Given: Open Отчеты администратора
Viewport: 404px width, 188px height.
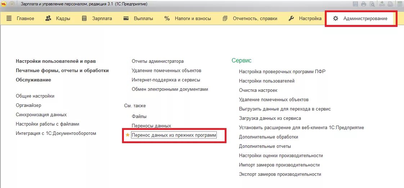Looking at the screenshot, I should pyautogui.click(x=158, y=61).
